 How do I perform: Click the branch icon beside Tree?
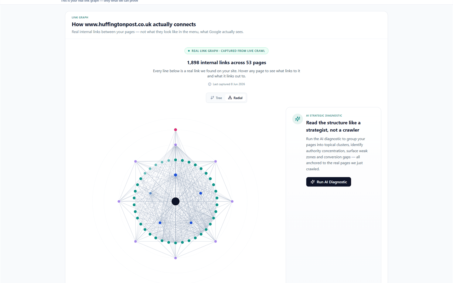coord(212,98)
